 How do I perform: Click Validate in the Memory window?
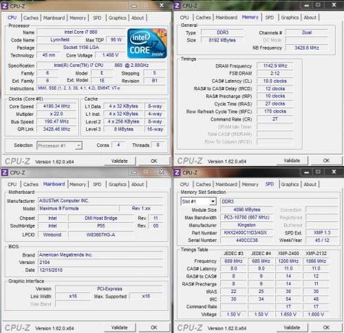292,161
